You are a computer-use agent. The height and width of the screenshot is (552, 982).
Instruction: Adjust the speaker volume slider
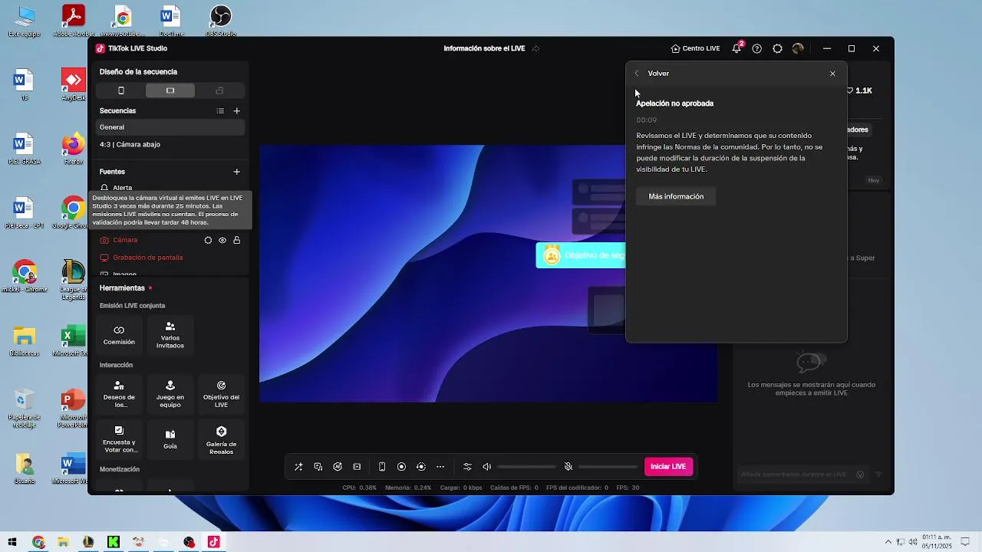tap(526, 467)
